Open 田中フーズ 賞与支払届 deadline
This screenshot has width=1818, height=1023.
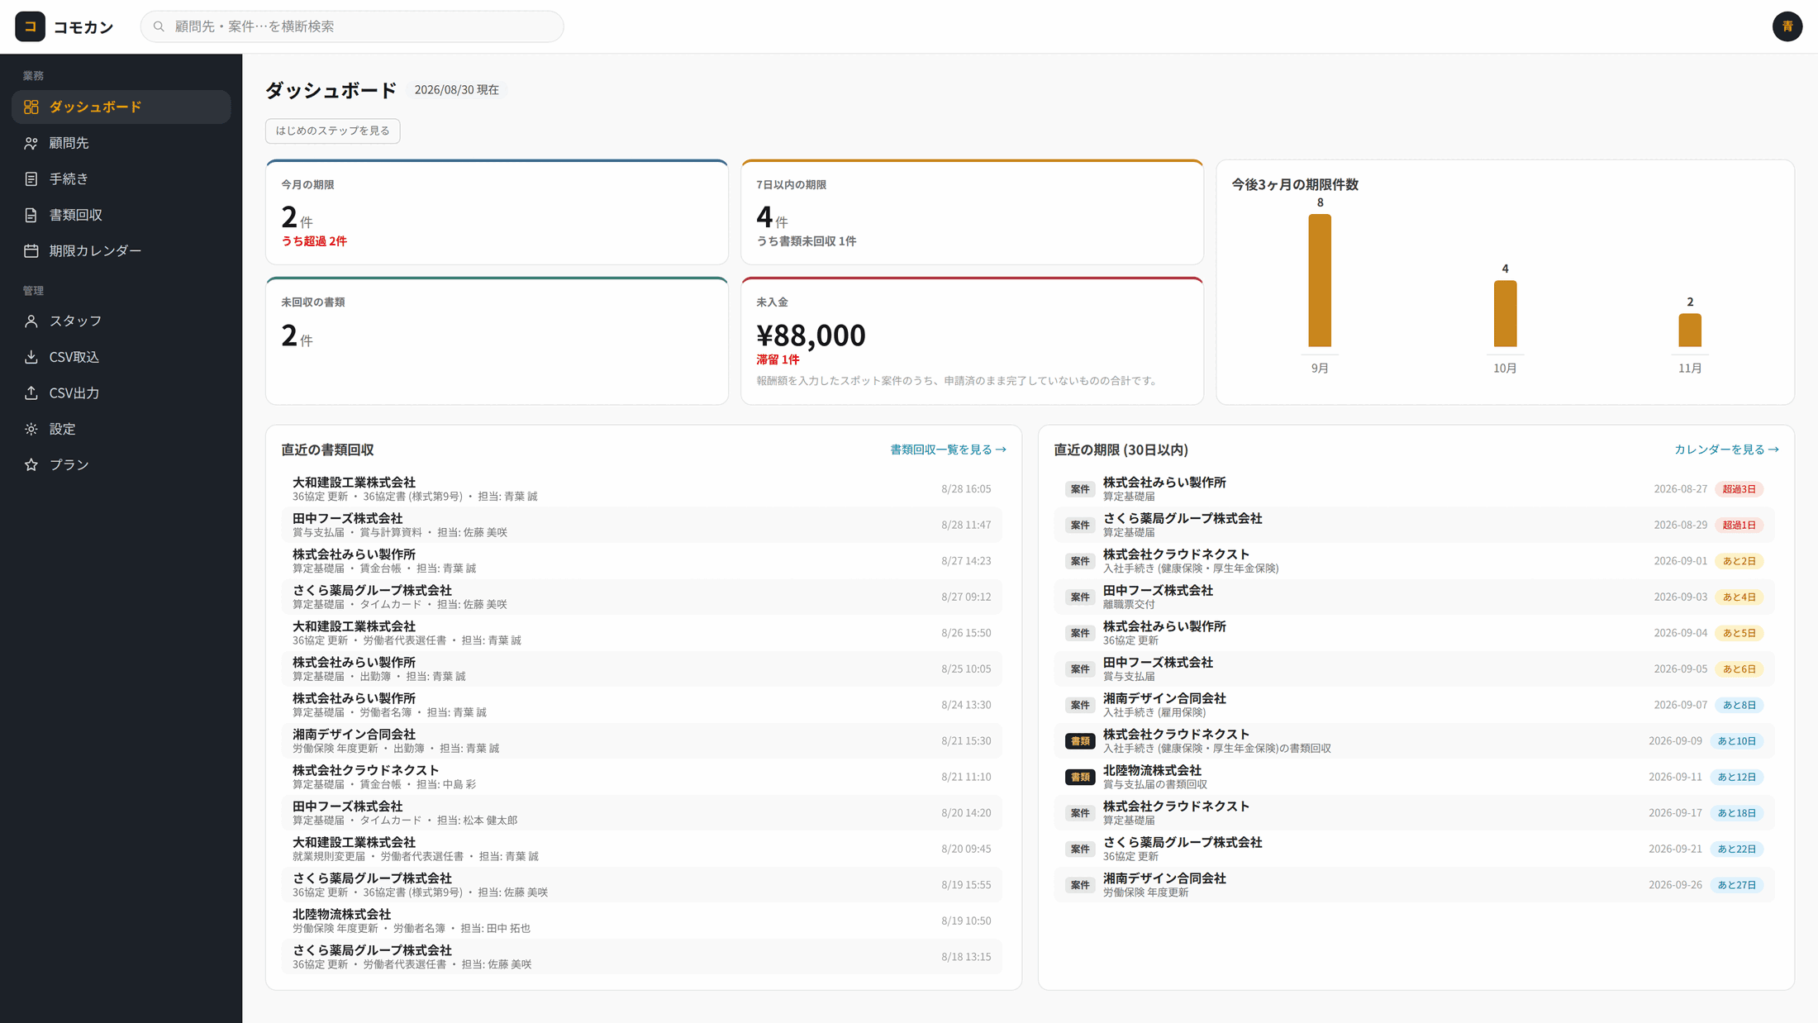1414,669
